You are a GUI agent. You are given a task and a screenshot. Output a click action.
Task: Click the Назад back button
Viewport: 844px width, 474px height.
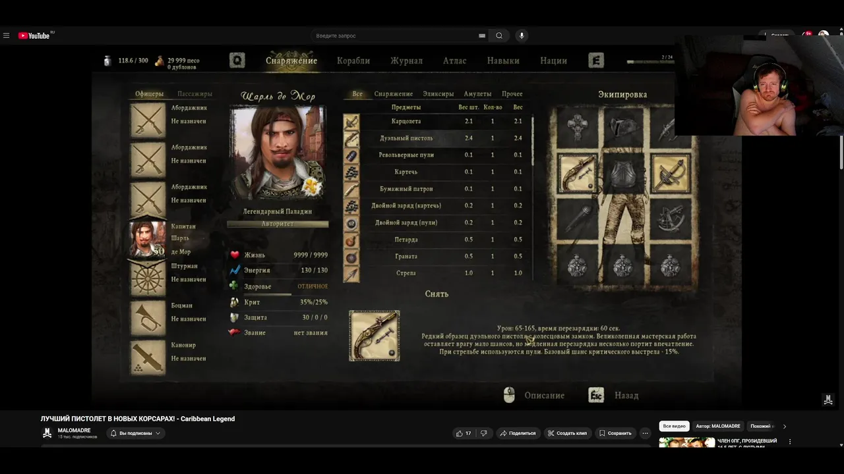click(626, 396)
